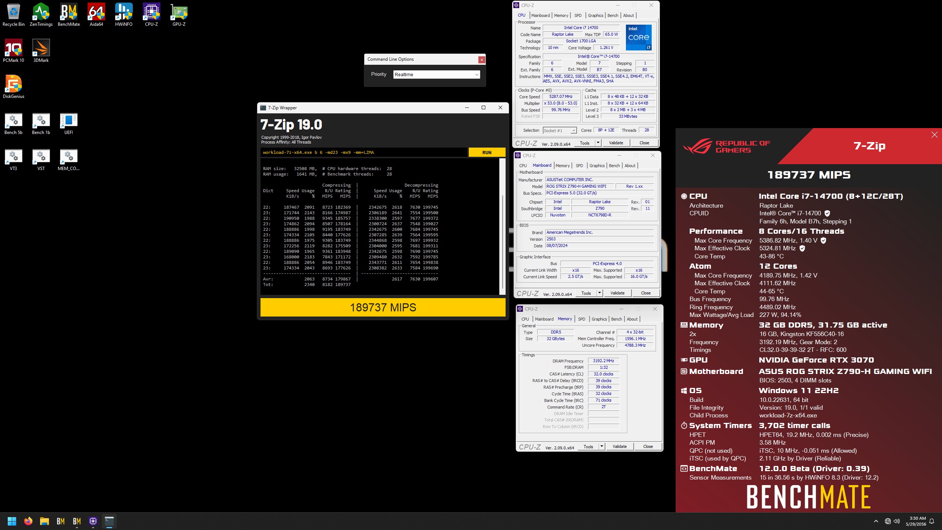Select the GPU-Z desktop icon

(179, 15)
